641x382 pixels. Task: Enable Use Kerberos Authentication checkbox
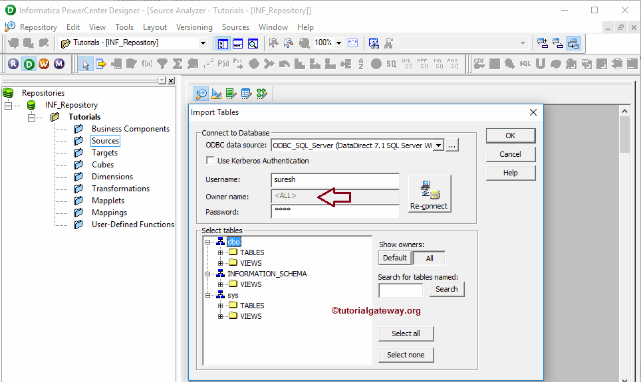coord(210,161)
